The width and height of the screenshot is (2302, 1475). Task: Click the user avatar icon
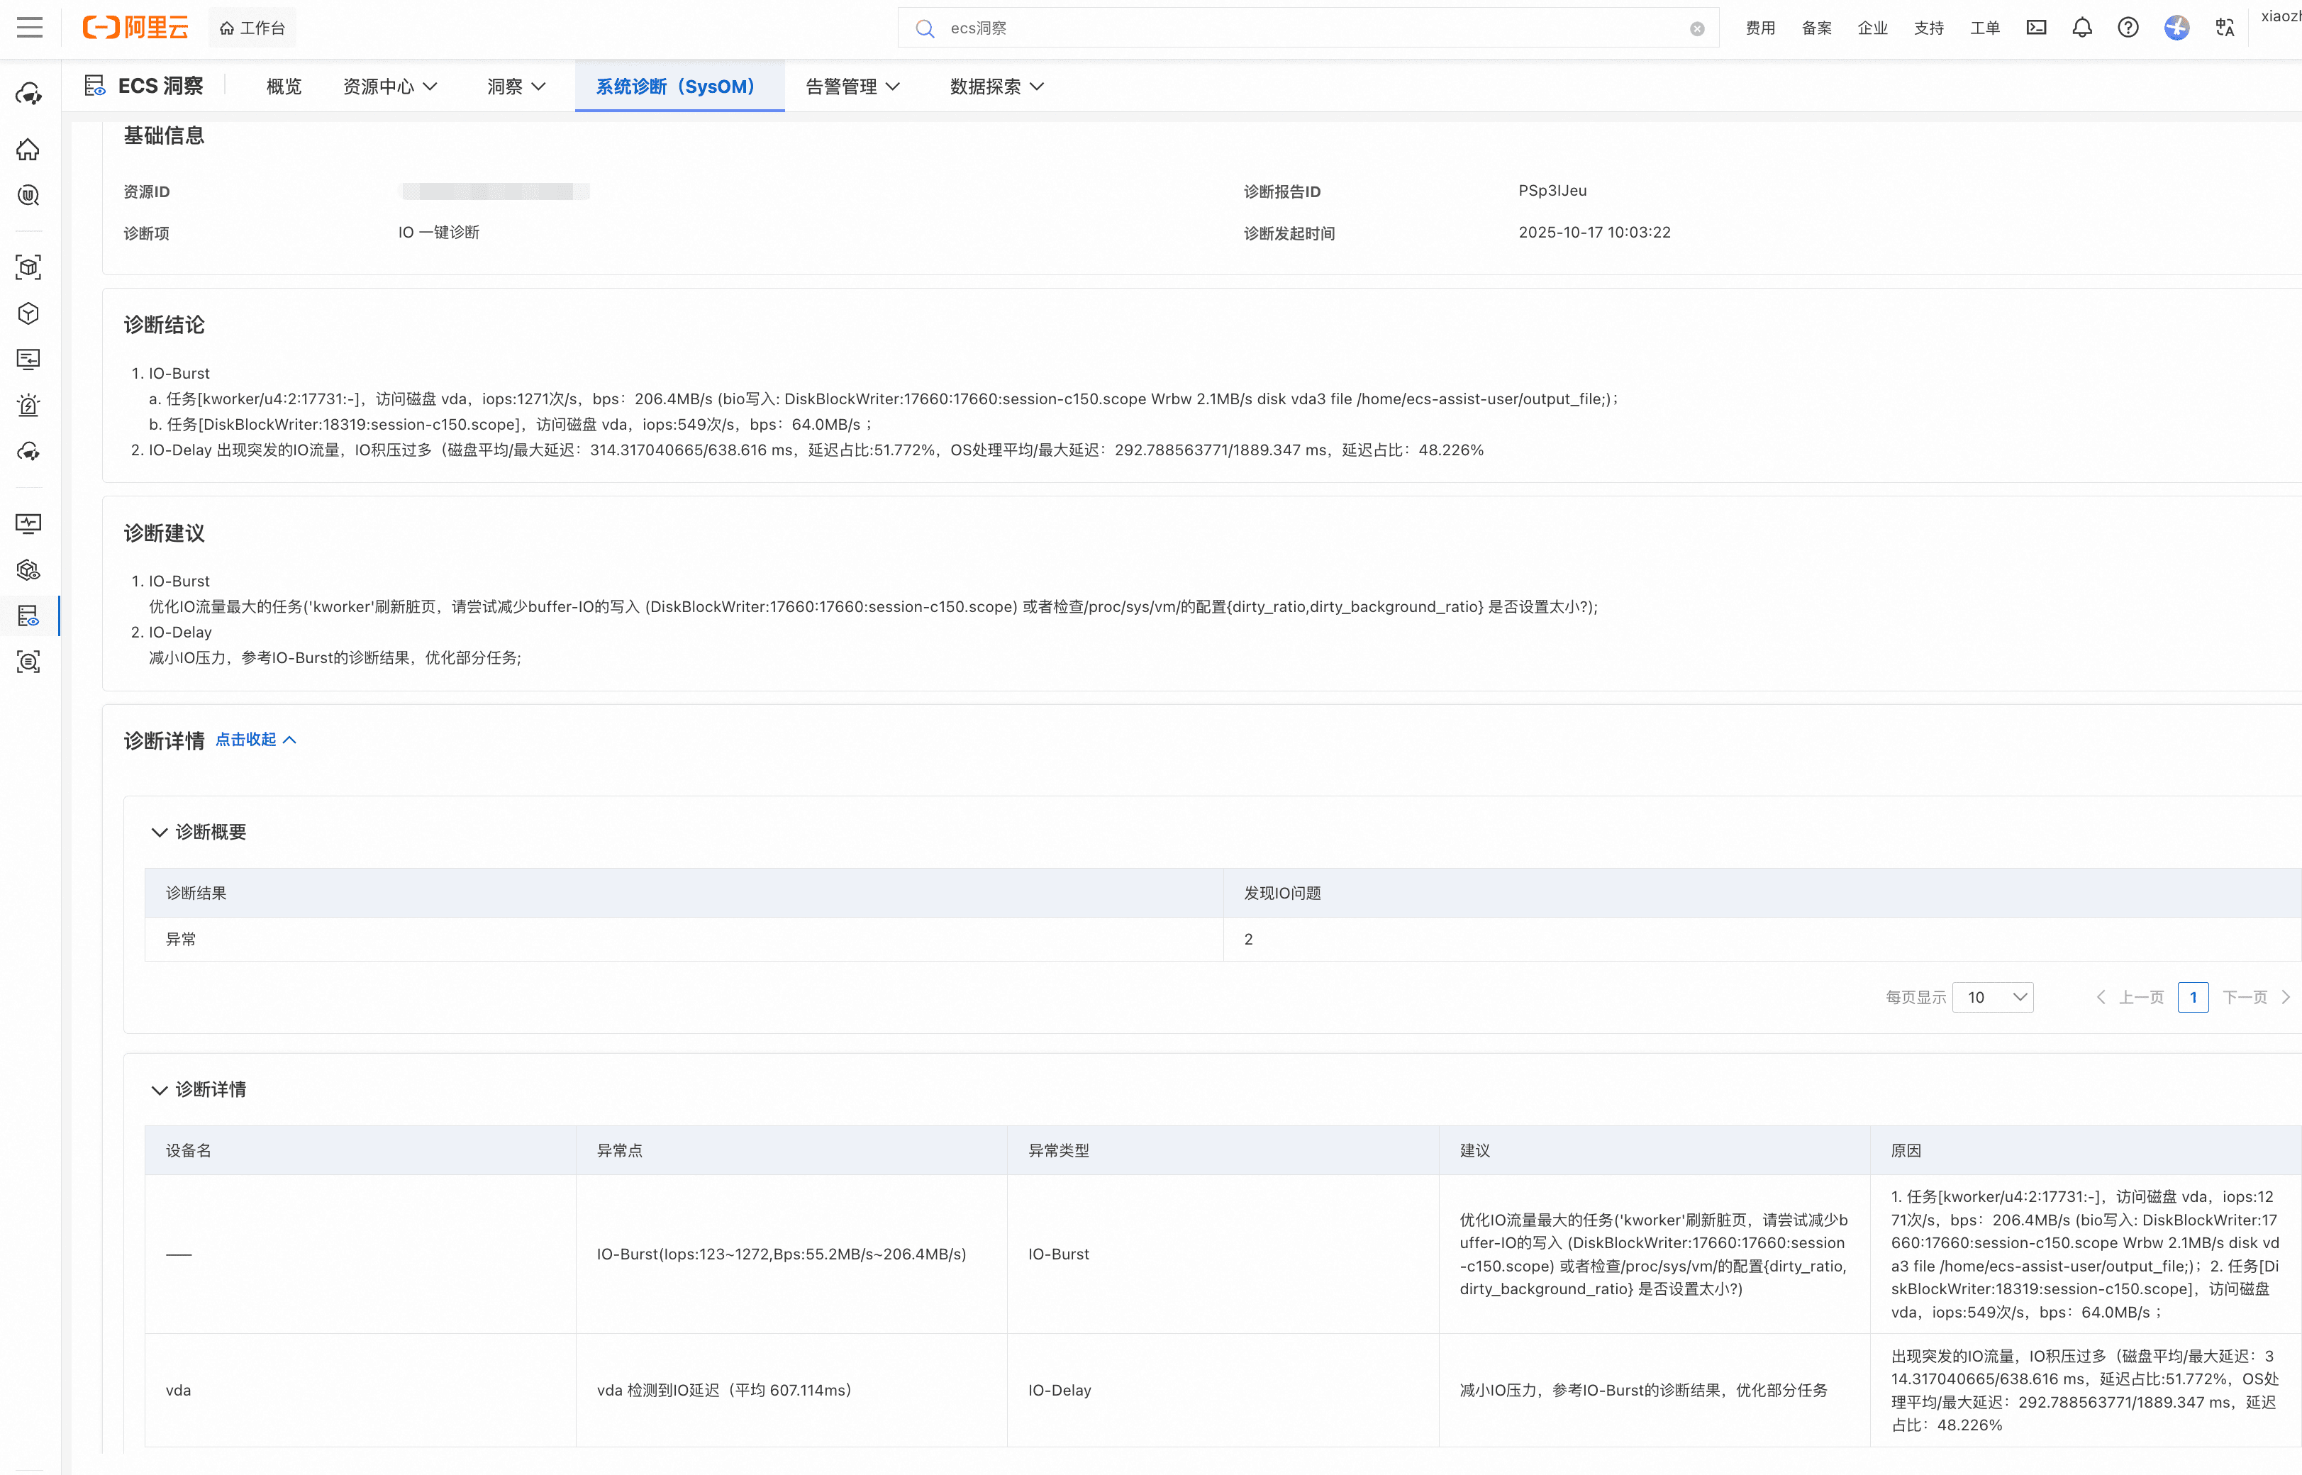2176,28
